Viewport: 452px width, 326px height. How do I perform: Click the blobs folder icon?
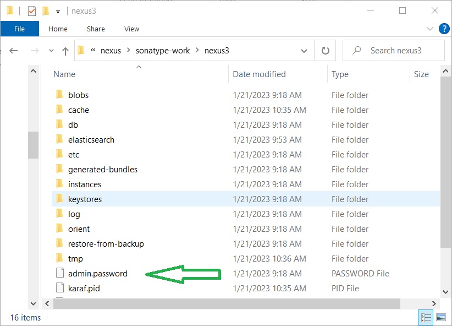pyautogui.click(x=59, y=94)
